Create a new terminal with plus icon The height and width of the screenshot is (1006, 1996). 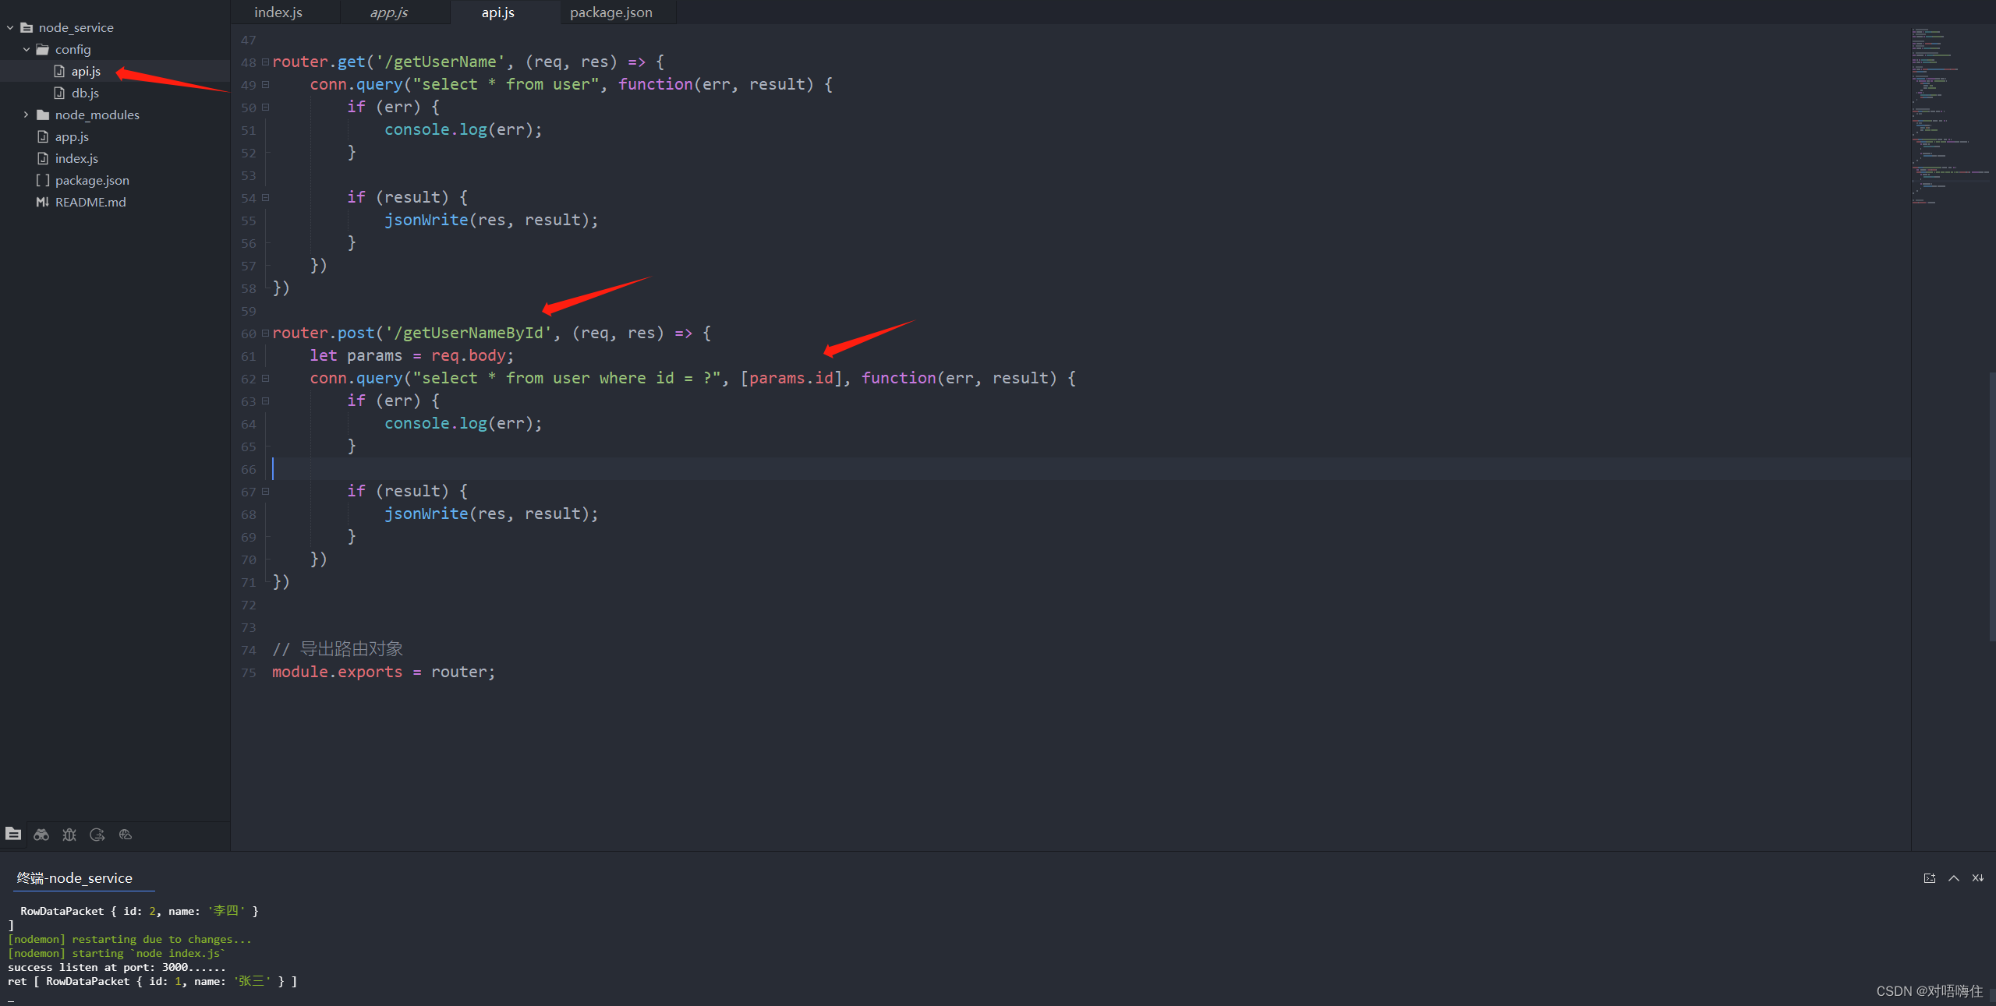(1930, 878)
